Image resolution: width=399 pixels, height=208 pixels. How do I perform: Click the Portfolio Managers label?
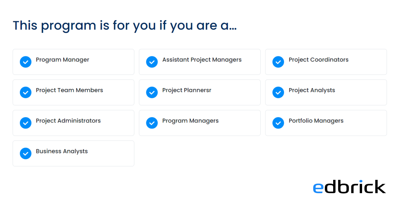(x=316, y=121)
